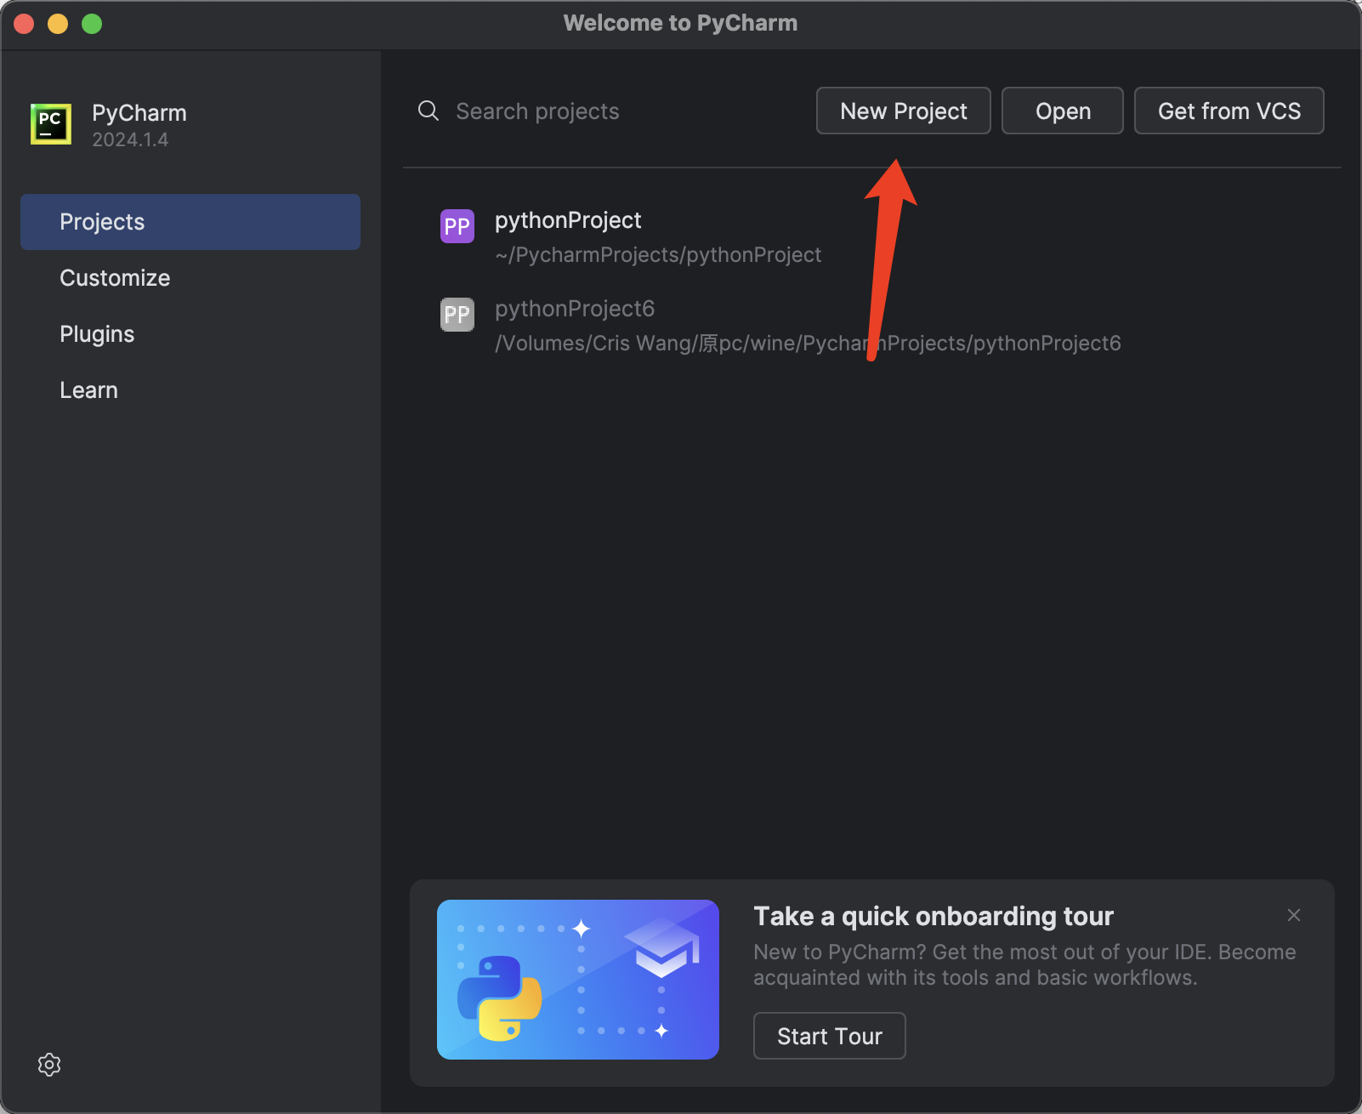The height and width of the screenshot is (1114, 1362).
Task: Close the Welcome to PyCharm window
Action: point(24,24)
